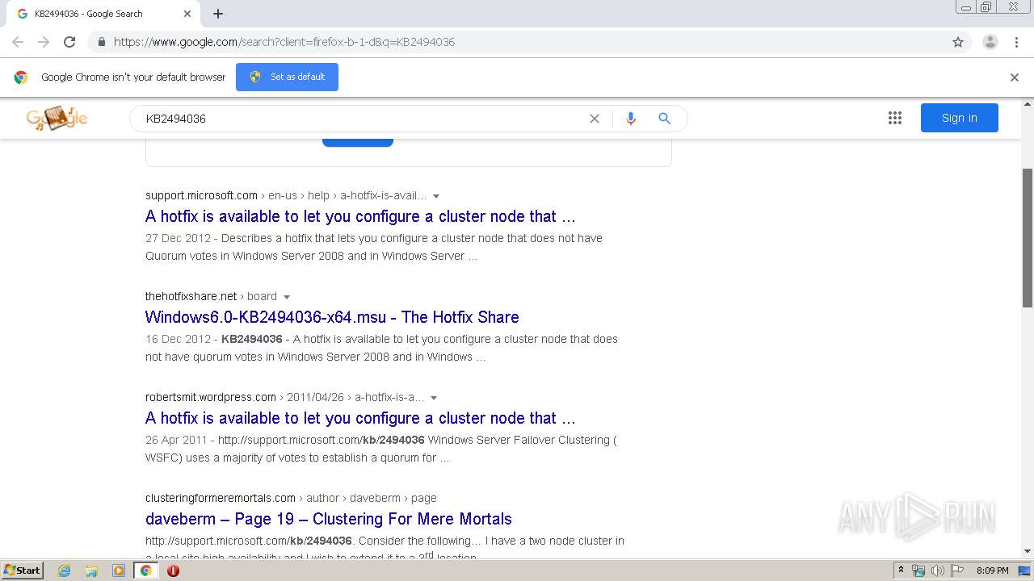Close the KB2494036 Google Search tab

187,14
